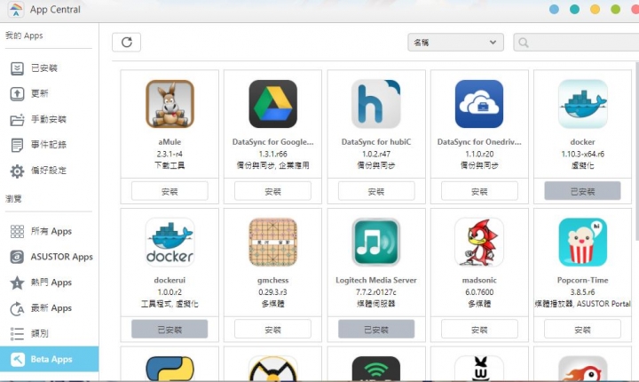The height and width of the screenshot is (382, 639).
Task: Click the gear icon beside 偏好設定
Action: point(17,171)
